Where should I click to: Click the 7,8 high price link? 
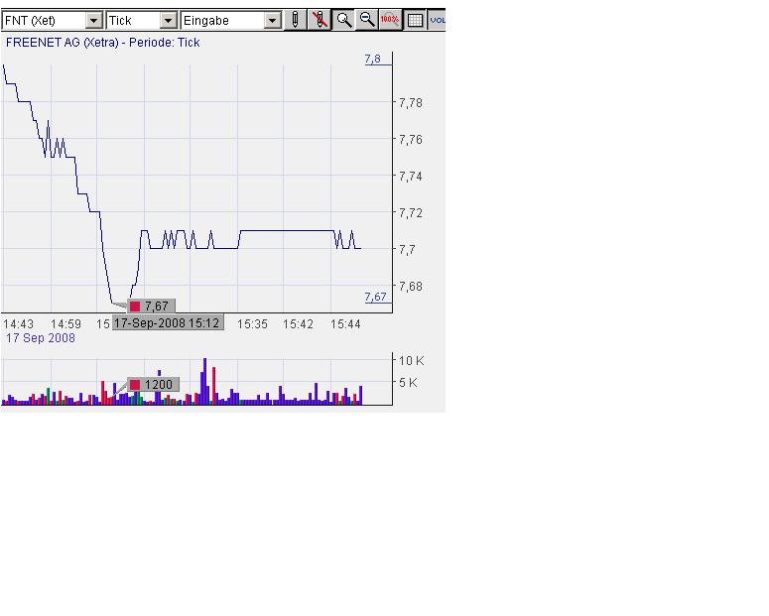click(x=372, y=60)
